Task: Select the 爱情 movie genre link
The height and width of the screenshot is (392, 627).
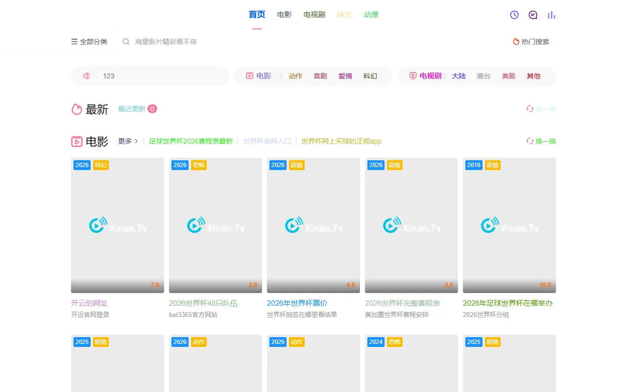Action: point(345,76)
